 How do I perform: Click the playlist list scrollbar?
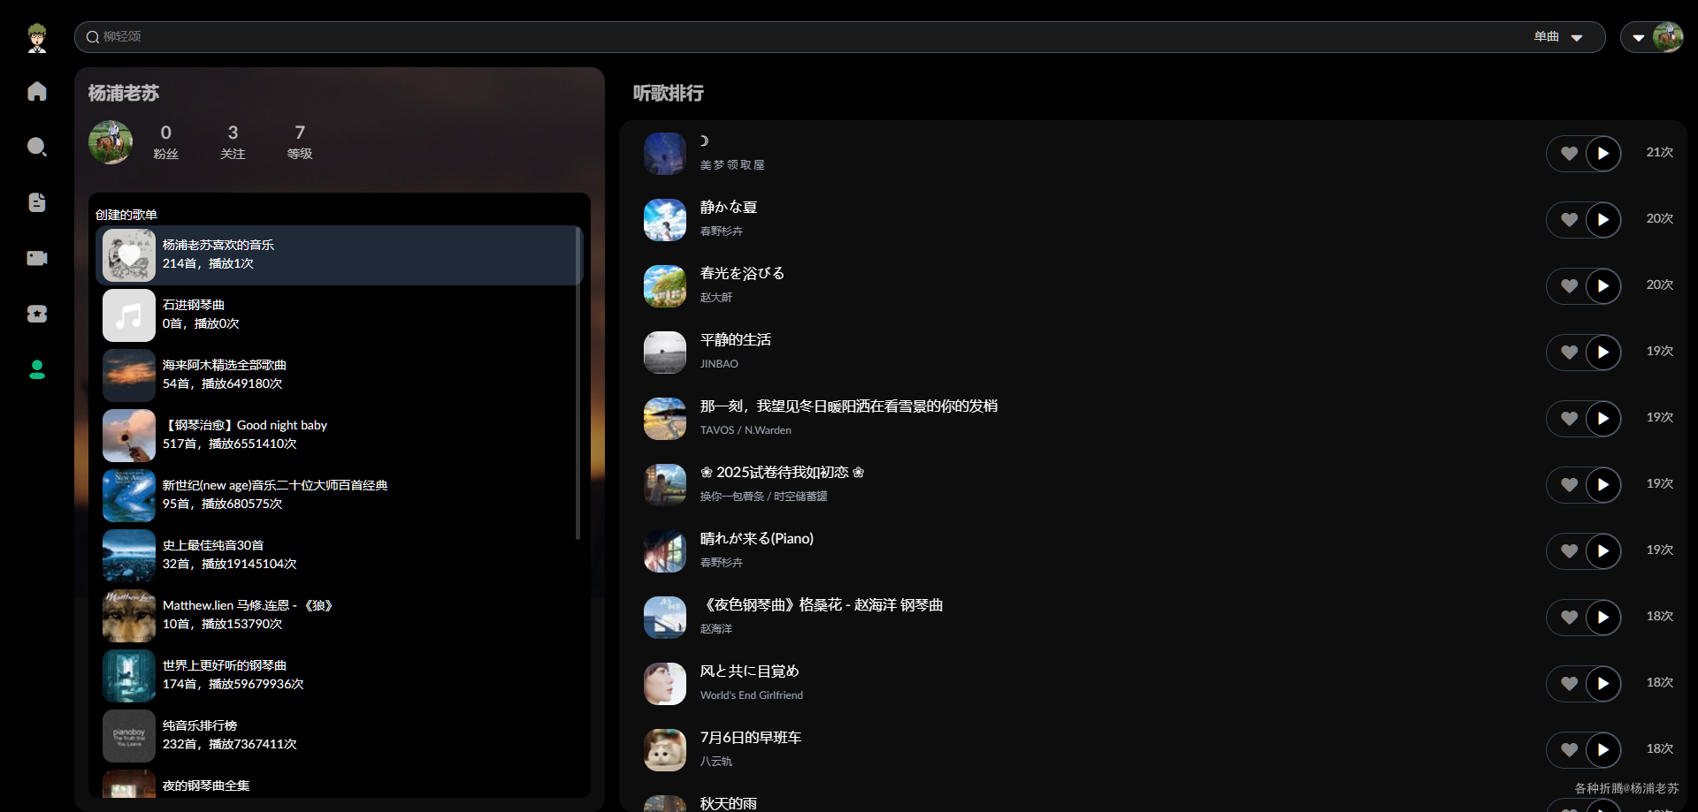[x=577, y=383]
